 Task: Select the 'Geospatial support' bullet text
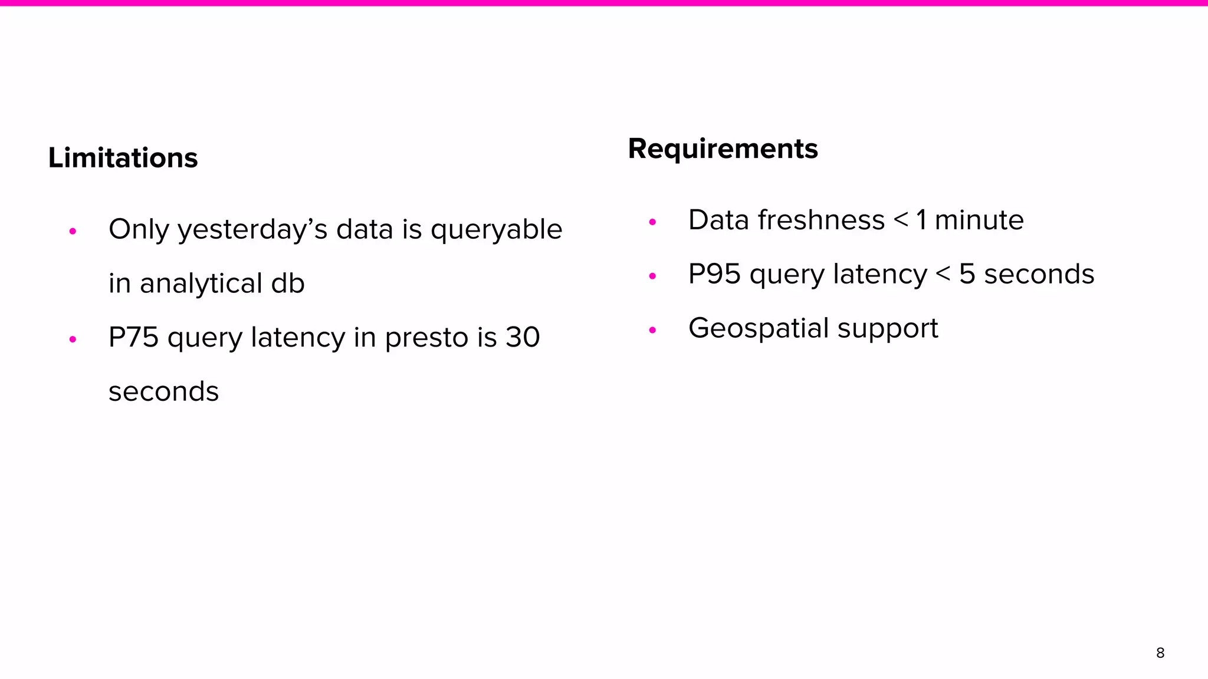(x=813, y=328)
